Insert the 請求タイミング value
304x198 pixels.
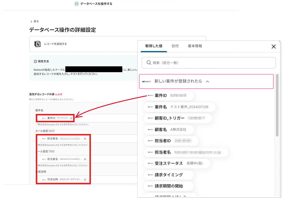168,175
